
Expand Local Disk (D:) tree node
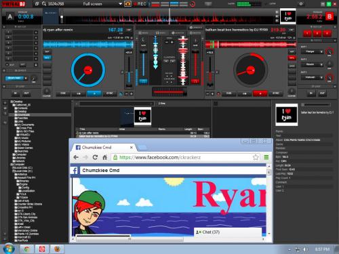14,171
